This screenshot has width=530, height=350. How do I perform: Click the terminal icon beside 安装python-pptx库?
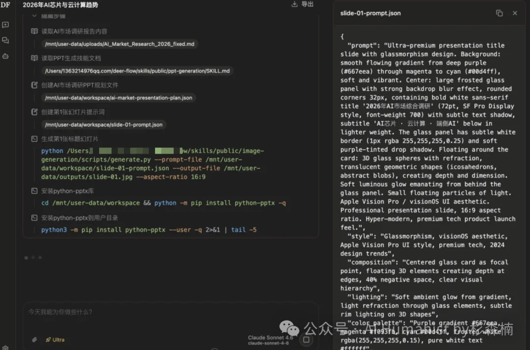tap(34, 190)
